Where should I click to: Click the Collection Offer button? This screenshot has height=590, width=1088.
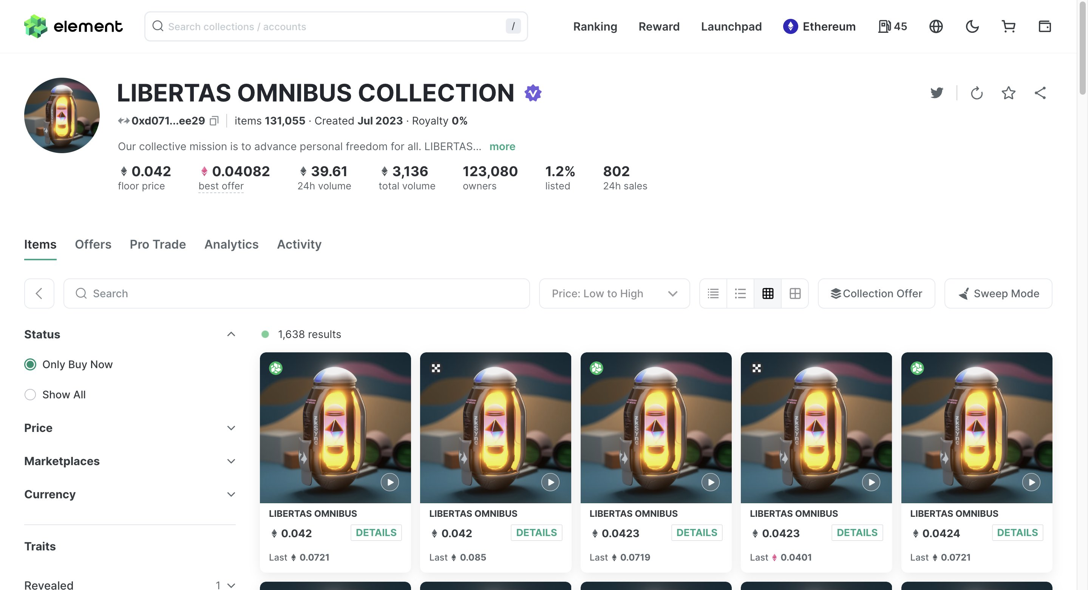(876, 293)
